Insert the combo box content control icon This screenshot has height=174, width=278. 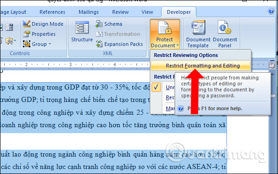coord(9,27)
